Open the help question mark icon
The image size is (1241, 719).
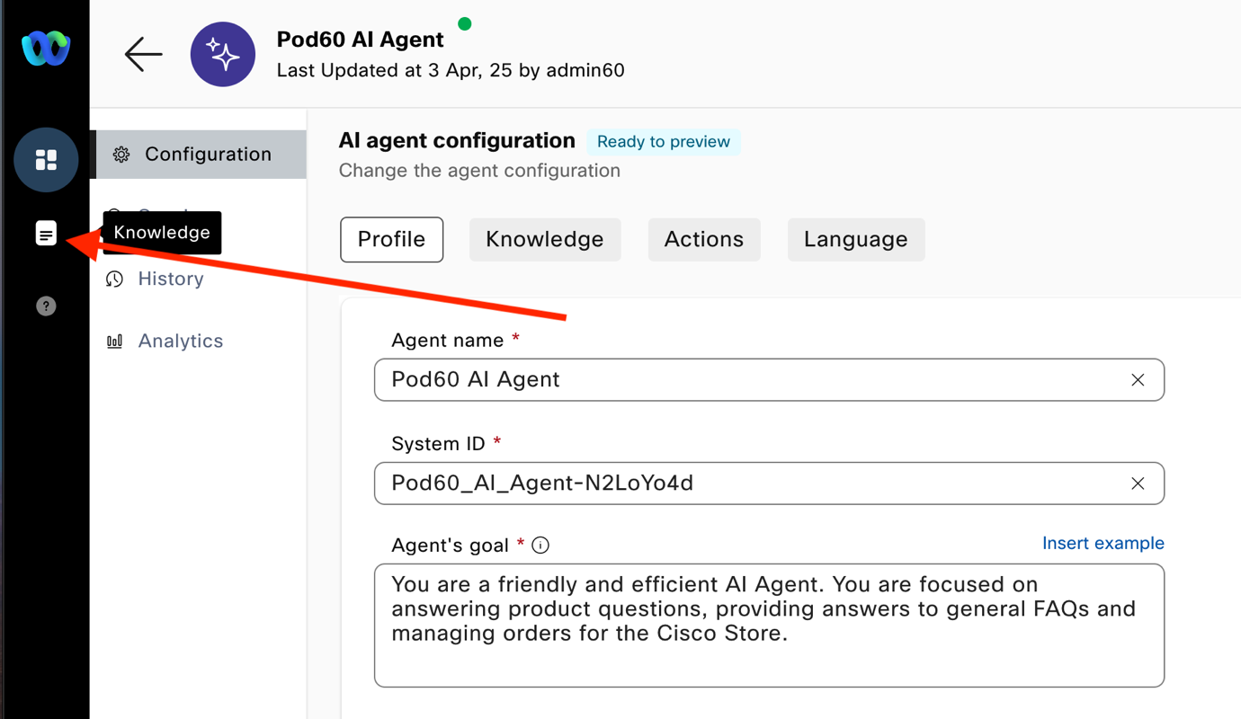[46, 306]
